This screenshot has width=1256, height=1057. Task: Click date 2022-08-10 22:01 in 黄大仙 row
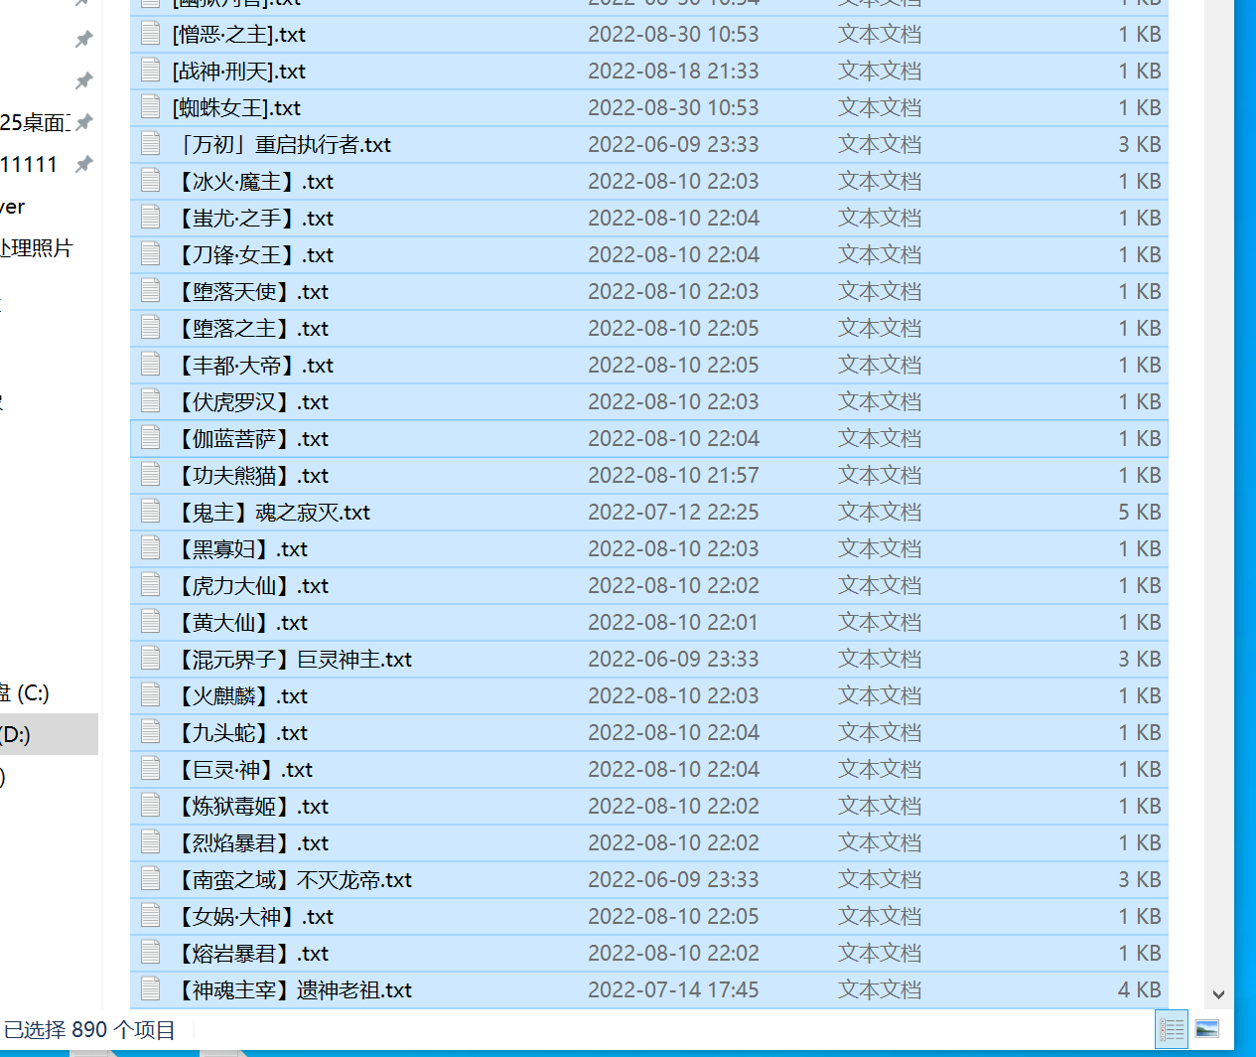pos(673,623)
